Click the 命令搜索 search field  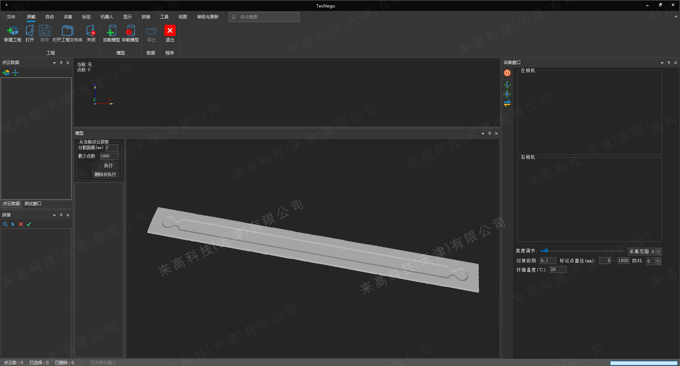tap(267, 17)
